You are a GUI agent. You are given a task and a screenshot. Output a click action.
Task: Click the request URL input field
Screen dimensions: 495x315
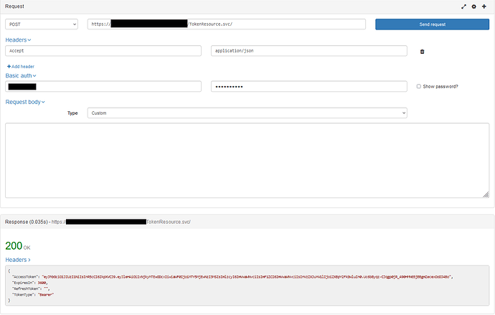click(x=227, y=24)
